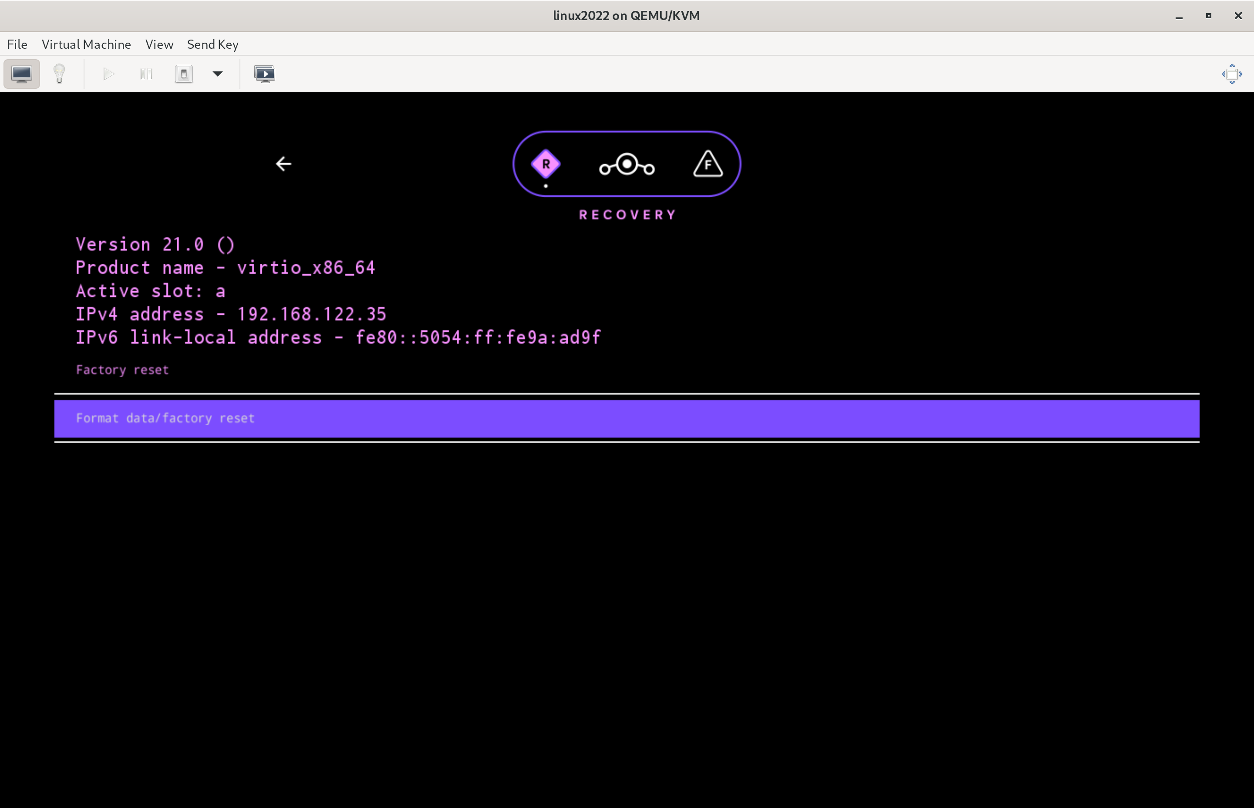Image resolution: width=1254 pixels, height=808 pixels.
Task: Pause the virtual machine
Action: click(146, 74)
